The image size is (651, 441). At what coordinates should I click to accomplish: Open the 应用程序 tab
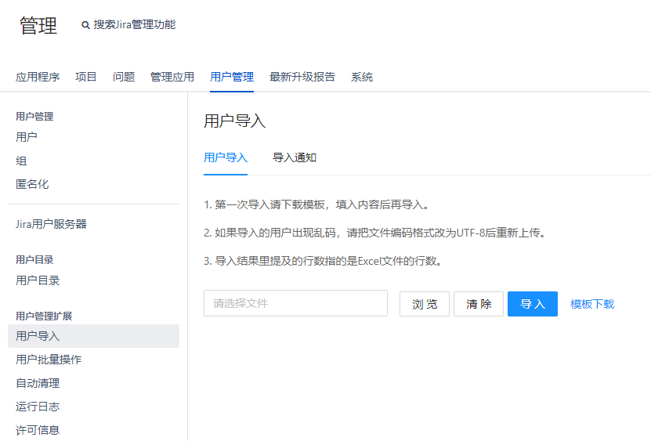tap(38, 77)
